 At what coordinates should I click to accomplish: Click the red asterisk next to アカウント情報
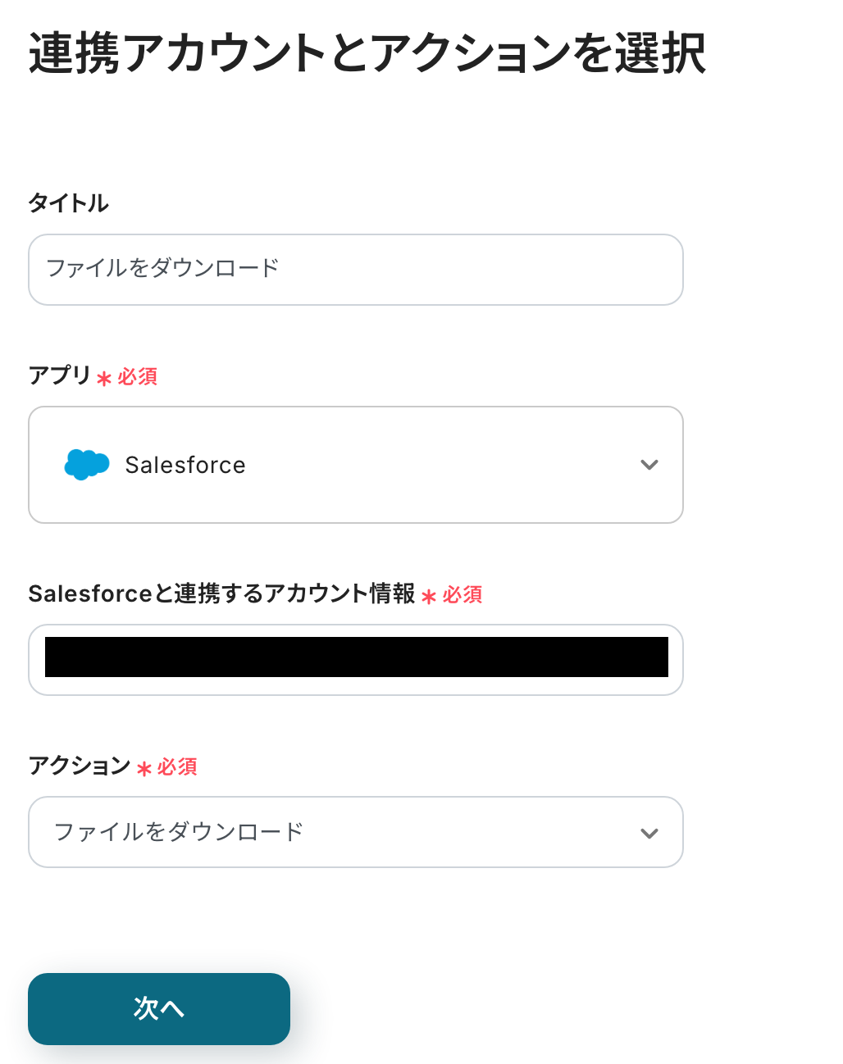[x=429, y=597]
